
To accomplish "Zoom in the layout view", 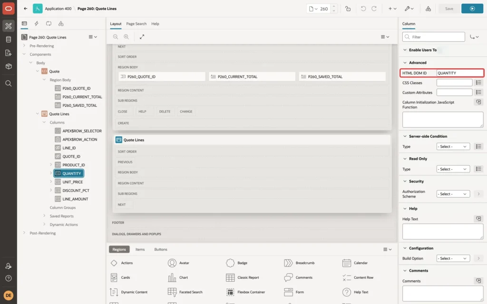I will [127, 37].
